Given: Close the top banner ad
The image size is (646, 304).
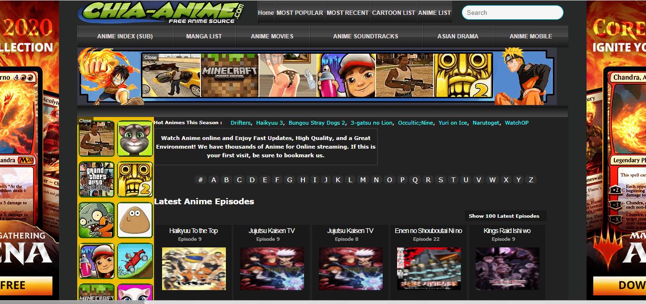Looking at the screenshot, I should [151, 57].
